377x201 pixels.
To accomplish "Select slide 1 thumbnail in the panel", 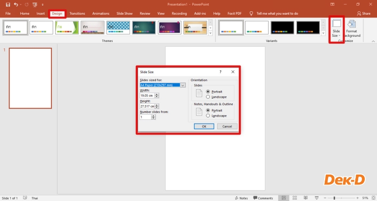I will click(31, 78).
